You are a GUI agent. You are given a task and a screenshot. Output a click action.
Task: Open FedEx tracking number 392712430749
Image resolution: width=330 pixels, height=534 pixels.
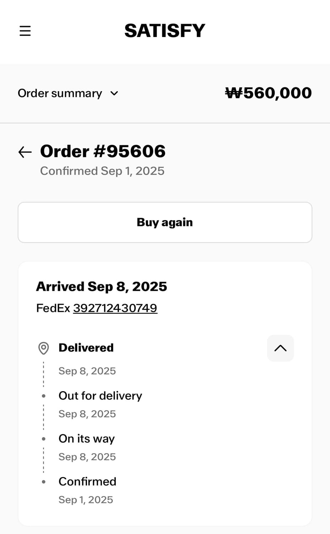(x=115, y=308)
